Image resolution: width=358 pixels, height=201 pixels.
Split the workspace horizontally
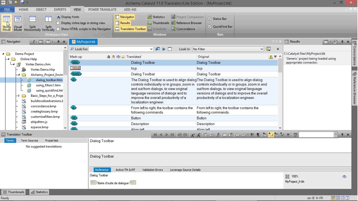pyautogui.click(x=32, y=23)
